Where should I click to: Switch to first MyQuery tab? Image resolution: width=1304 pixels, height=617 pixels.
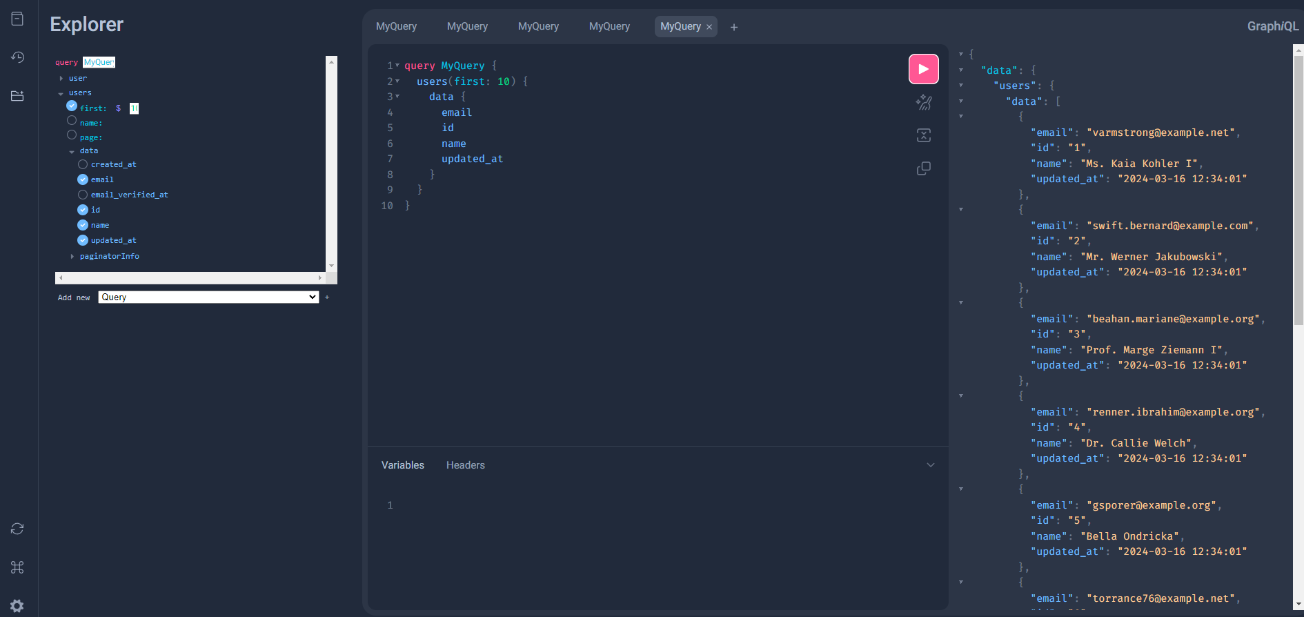tap(396, 26)
